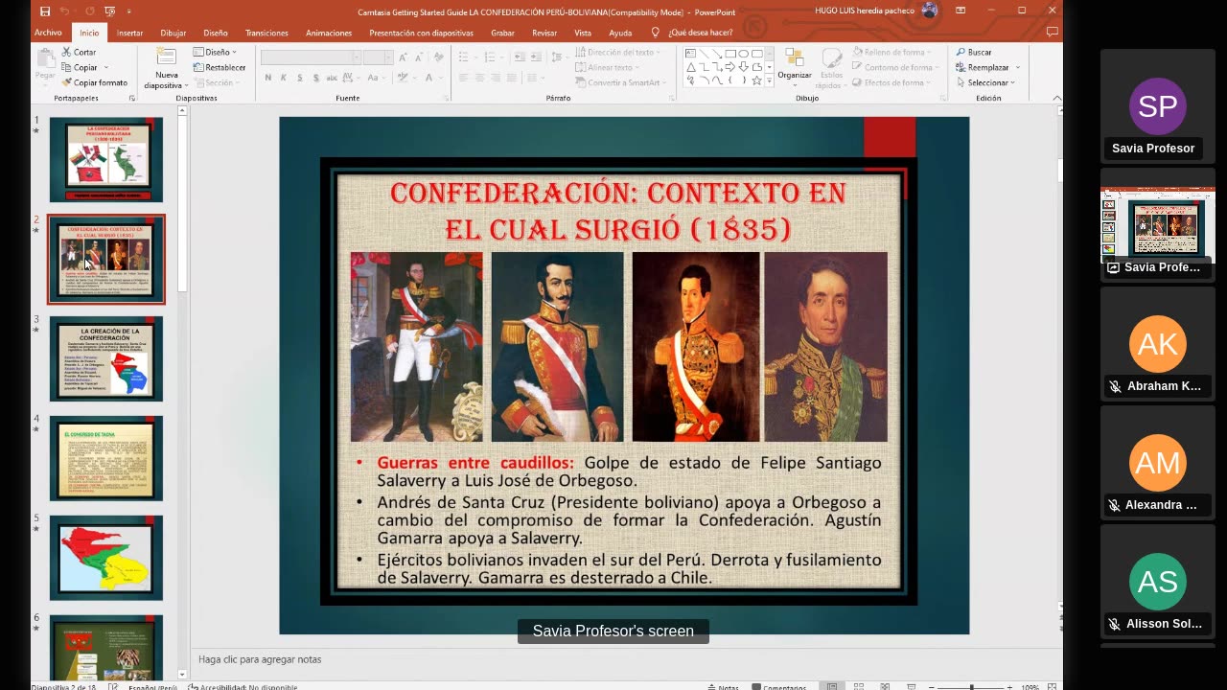Click Español (Perú) language in status bar

point(152,686)
